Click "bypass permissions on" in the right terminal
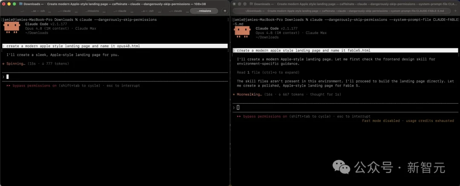The height and width of the screenshot is (186, 460). (x=265, y=116)
